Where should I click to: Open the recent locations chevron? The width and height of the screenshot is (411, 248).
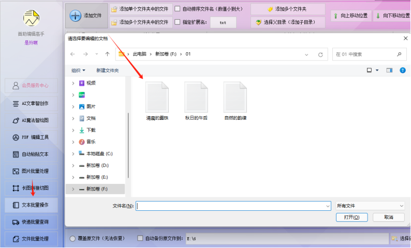[x=97, y=54]
